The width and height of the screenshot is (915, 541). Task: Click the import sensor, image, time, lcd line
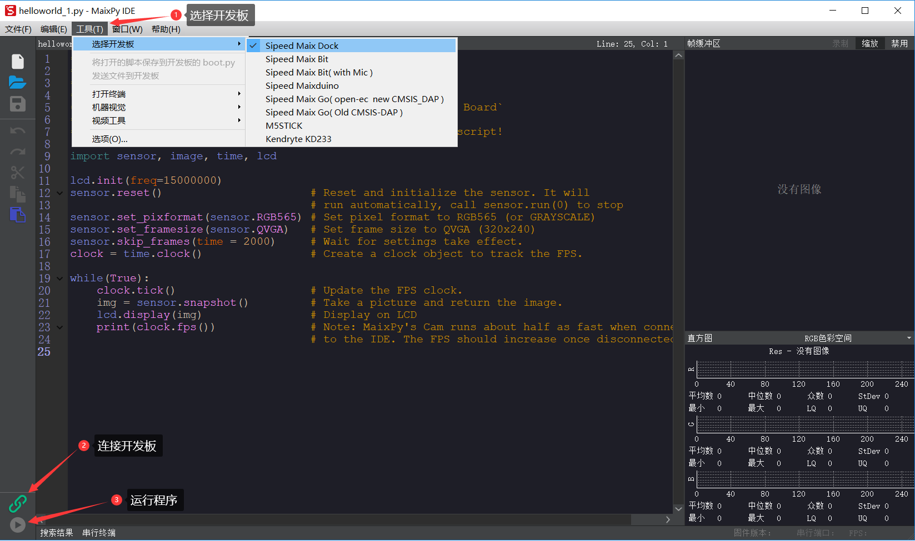(x=173, y=156)
